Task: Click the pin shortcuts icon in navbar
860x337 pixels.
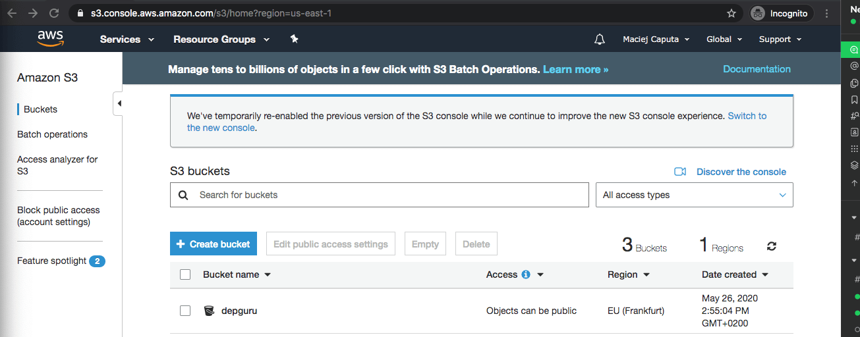Action: coord(295,39)
